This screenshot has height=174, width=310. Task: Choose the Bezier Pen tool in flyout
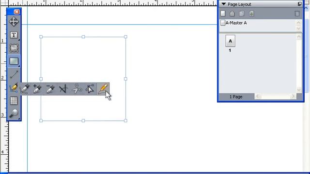pos(25,89)
